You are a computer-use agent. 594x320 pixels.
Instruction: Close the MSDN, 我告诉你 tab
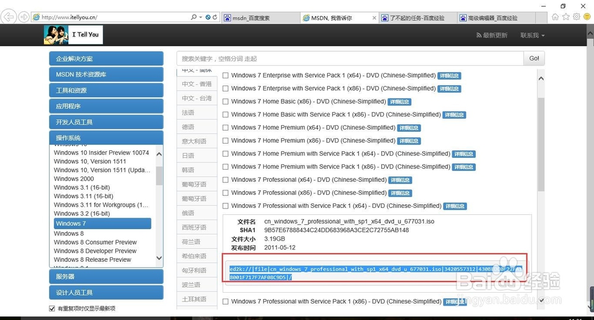[374, 18]
